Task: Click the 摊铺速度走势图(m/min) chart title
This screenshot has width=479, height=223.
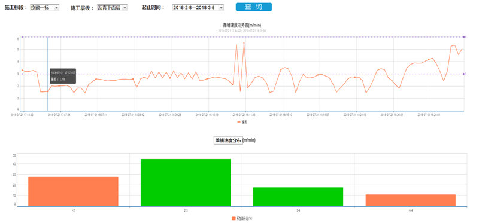Action: coord(242,25)
